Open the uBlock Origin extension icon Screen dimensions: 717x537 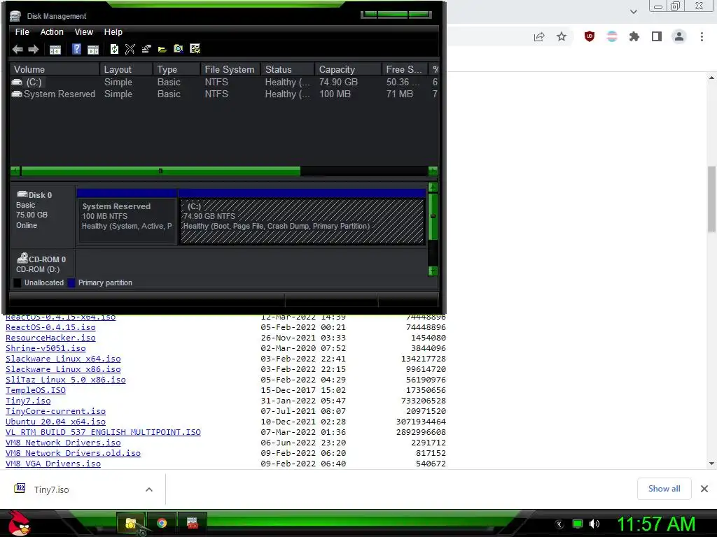pos(590,36)
